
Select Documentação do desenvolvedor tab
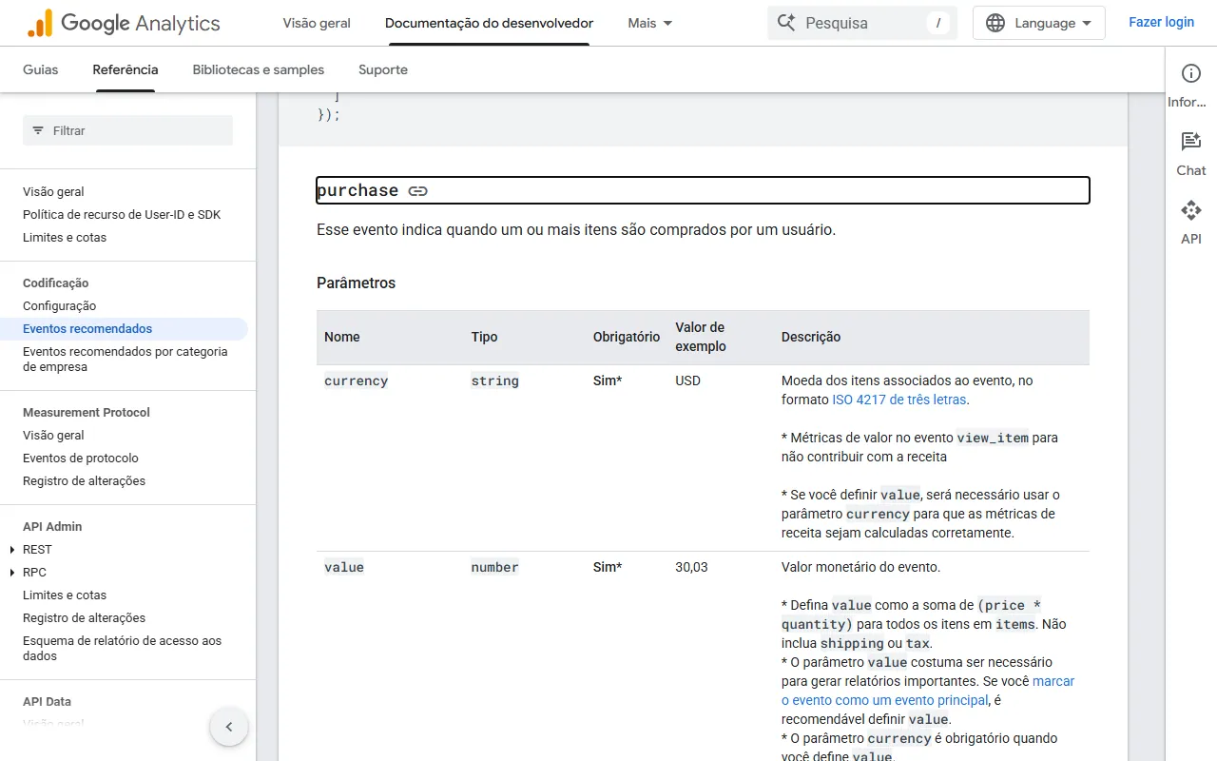489,23
